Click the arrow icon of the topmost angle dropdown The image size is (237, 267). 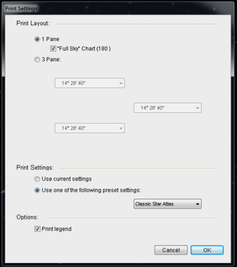point(121,83)
